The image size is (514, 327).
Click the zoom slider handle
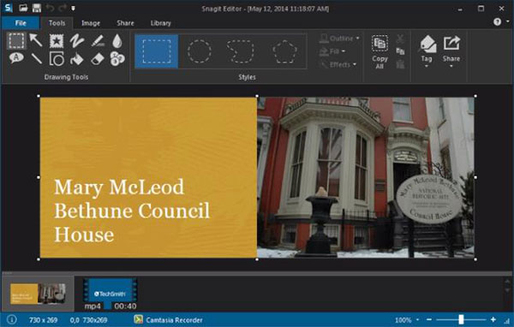[461, 319]
